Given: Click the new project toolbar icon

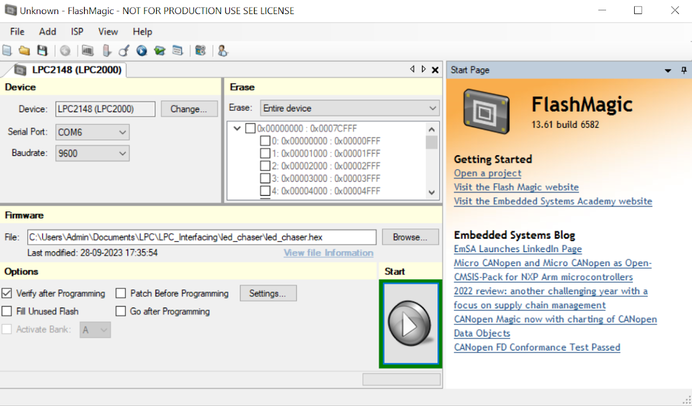Looking at the screenshot, I should tap(7, 51).
